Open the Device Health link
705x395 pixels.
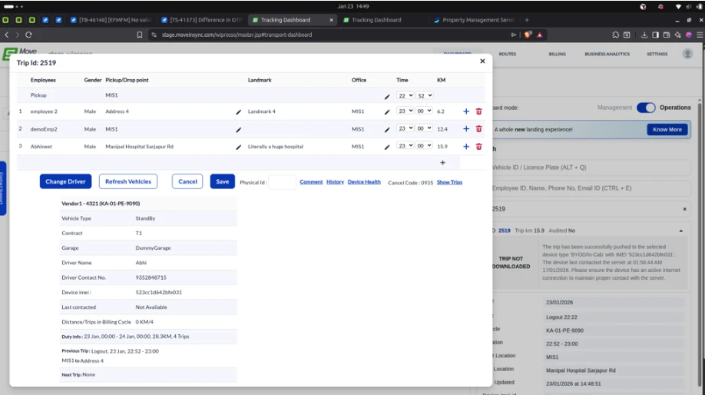pyautogui.click(x=364, y=182)
